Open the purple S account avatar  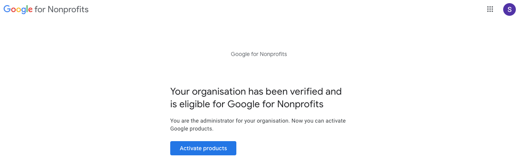point(509,9)
